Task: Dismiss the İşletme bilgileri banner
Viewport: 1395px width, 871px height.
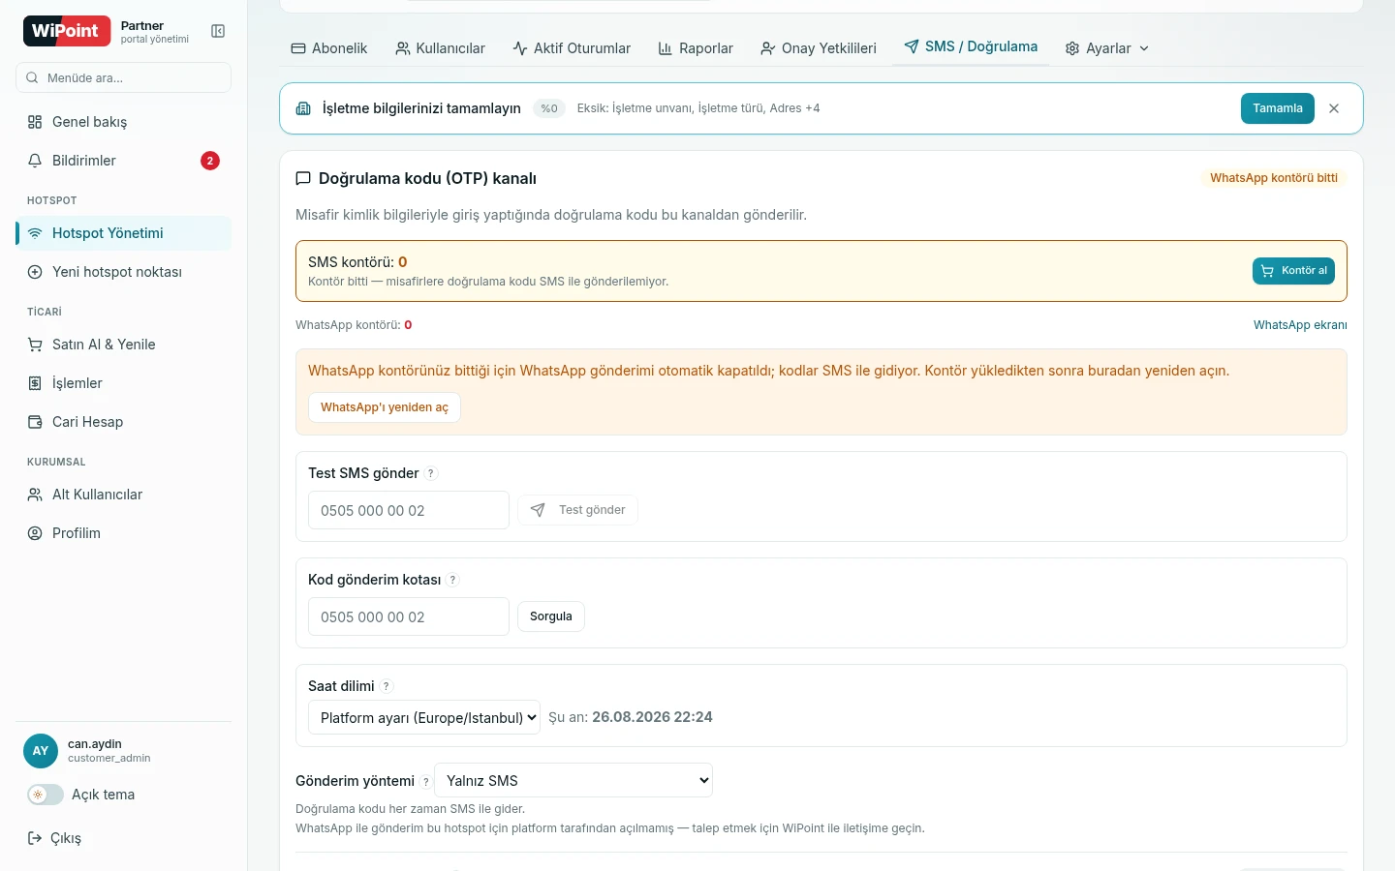Action: click(1334, 108)
